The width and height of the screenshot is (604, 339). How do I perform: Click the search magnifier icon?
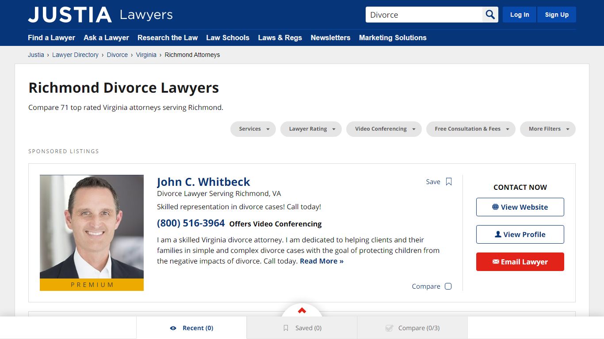tap(490, 15)
